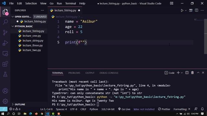Select lecture_fstring.py editor tab

point(65,10)
